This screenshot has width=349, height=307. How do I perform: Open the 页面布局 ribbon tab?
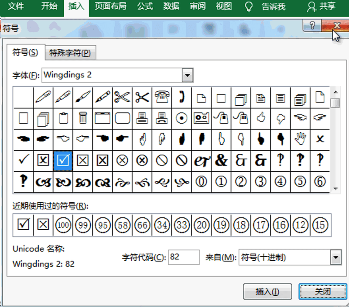110,7
